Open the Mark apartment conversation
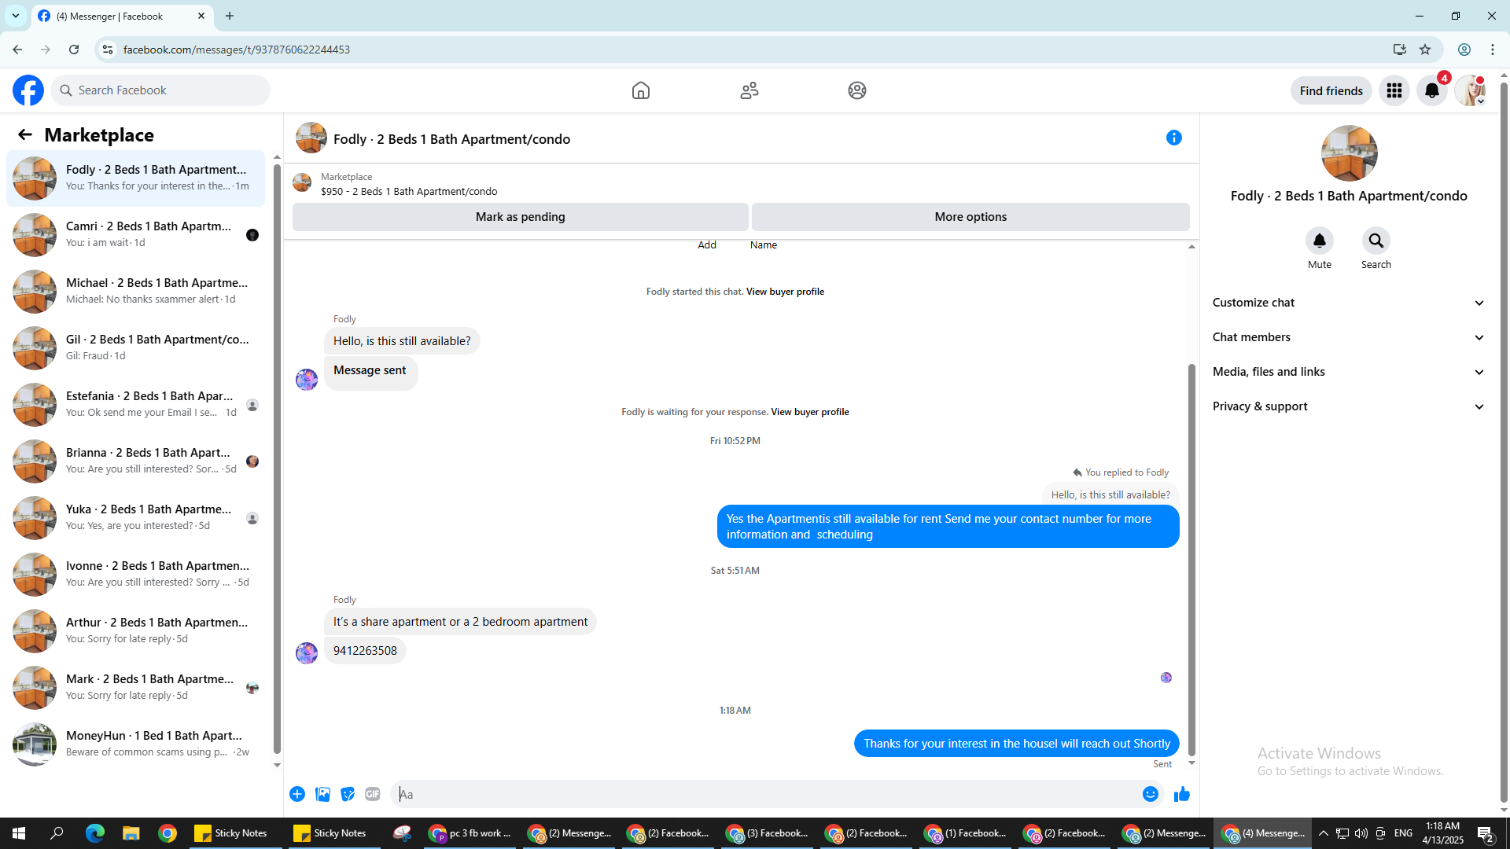Image resolution: width=1510 pixels, height=849 pixels. tap(136, 687)
